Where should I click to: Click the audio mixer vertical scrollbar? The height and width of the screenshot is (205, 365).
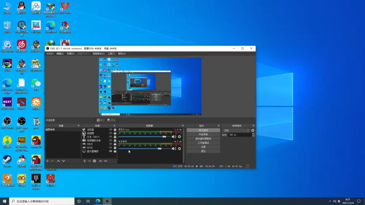[x=184, y=145]
